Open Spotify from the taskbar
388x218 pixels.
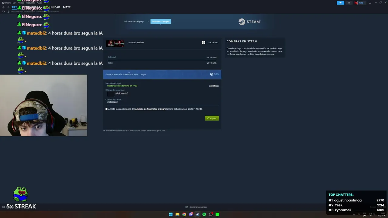coord(204,214)
